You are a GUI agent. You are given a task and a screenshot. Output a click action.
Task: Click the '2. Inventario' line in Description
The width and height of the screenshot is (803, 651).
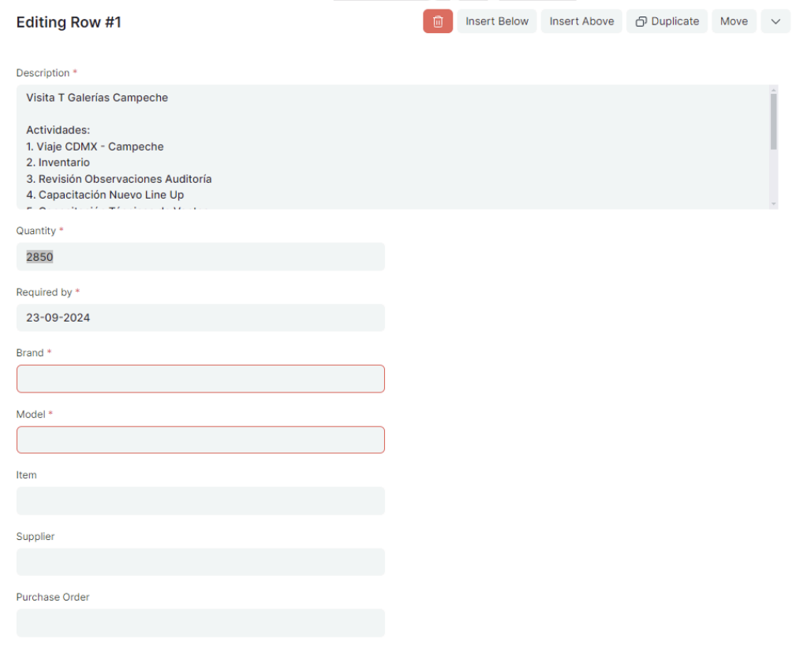(58, 162)
